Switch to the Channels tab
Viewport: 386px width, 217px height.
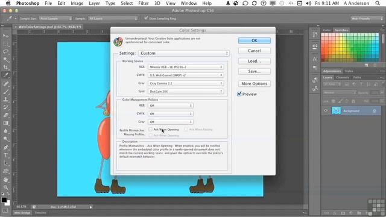tap(343, 78)
